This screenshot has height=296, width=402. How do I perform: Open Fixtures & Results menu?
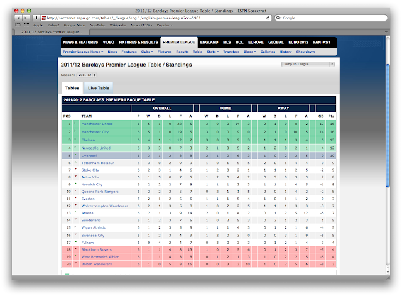(138, 42)
